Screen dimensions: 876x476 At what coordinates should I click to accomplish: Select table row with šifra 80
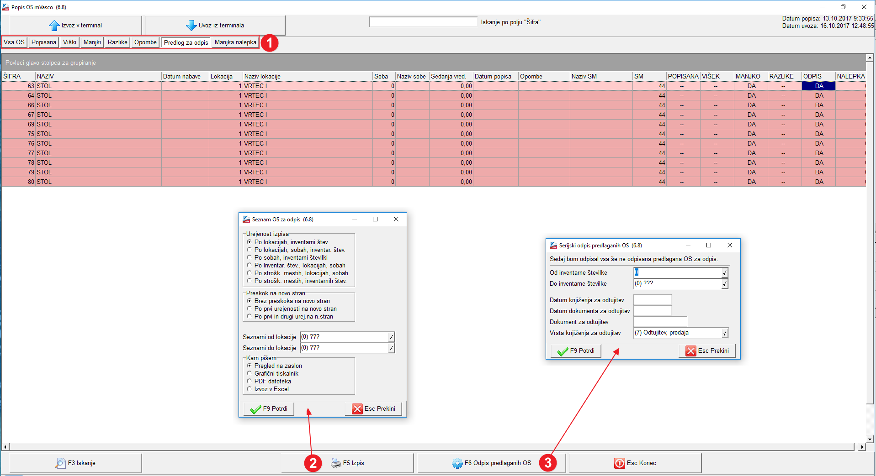434,182
